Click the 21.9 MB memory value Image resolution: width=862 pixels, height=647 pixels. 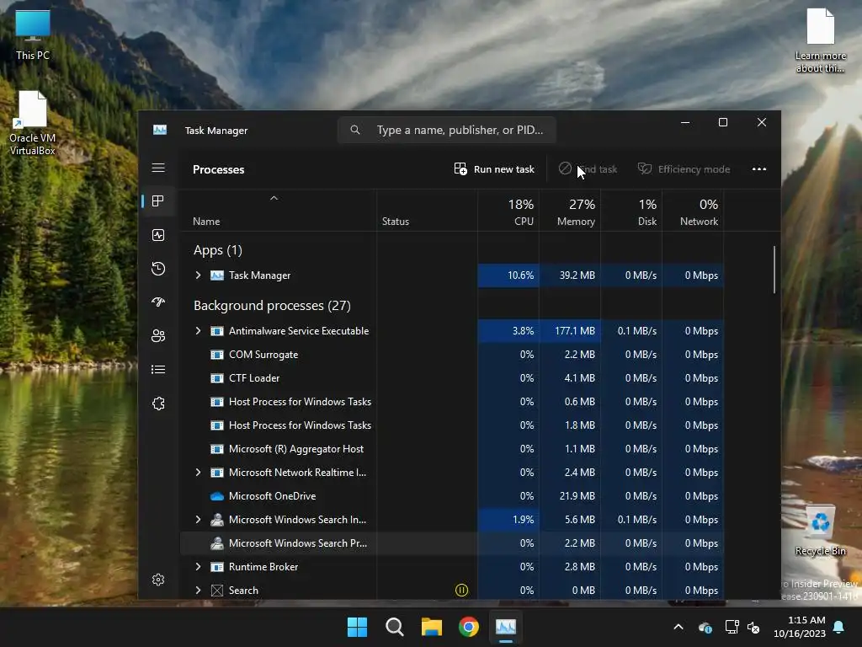(x=570, y=496)
